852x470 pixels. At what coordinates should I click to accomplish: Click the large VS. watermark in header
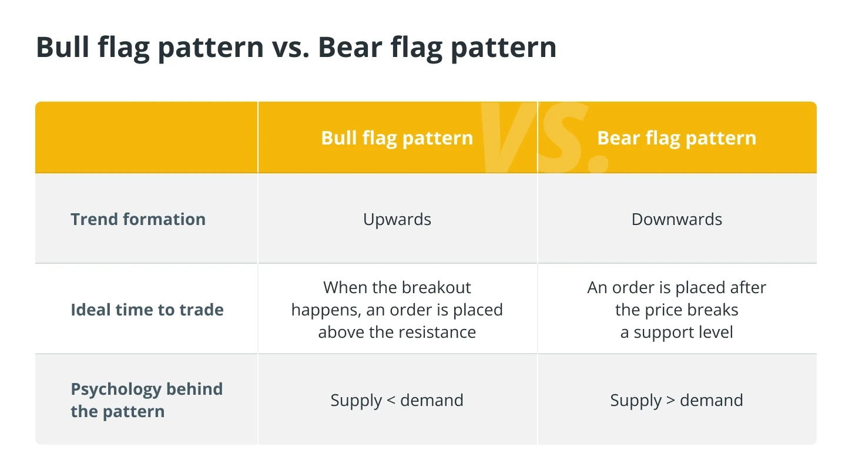point(544,138)
